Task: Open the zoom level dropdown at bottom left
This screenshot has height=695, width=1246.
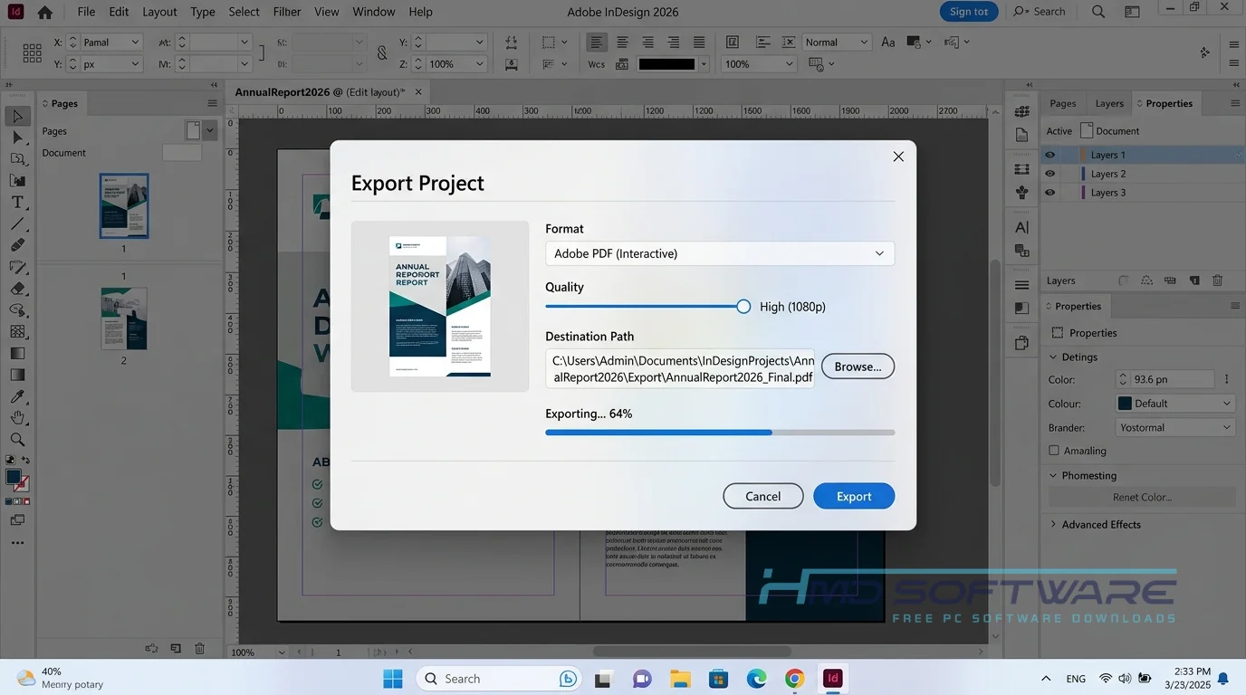Action: click(x=282, y=652)
